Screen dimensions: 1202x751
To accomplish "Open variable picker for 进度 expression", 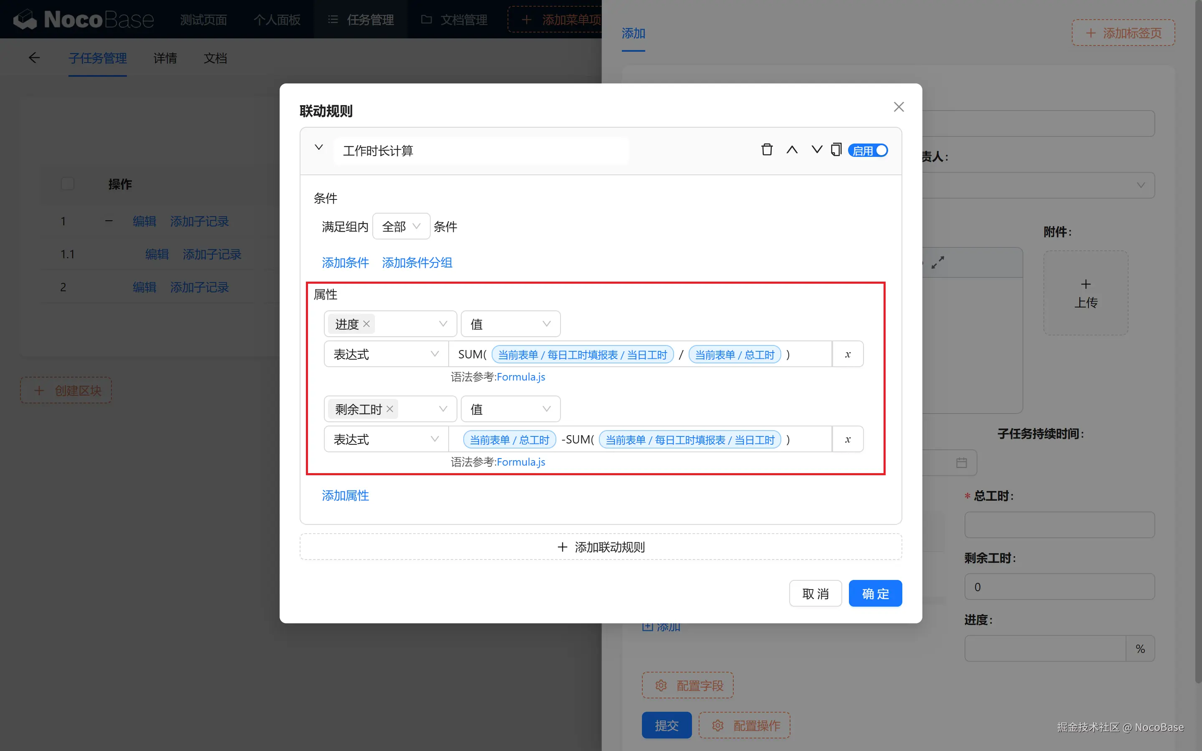I will 847,354.
